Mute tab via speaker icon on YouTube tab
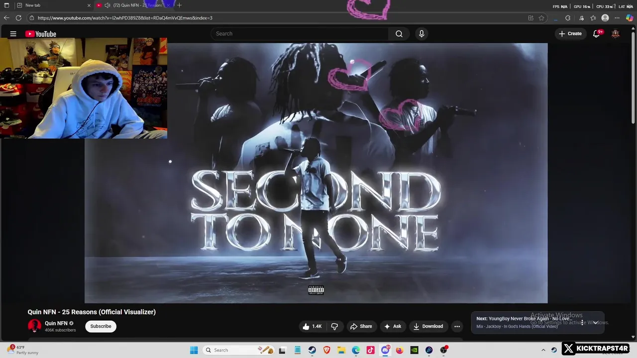Screen dimensions: 637x358 pyautogui.click(x=107, y=5)
